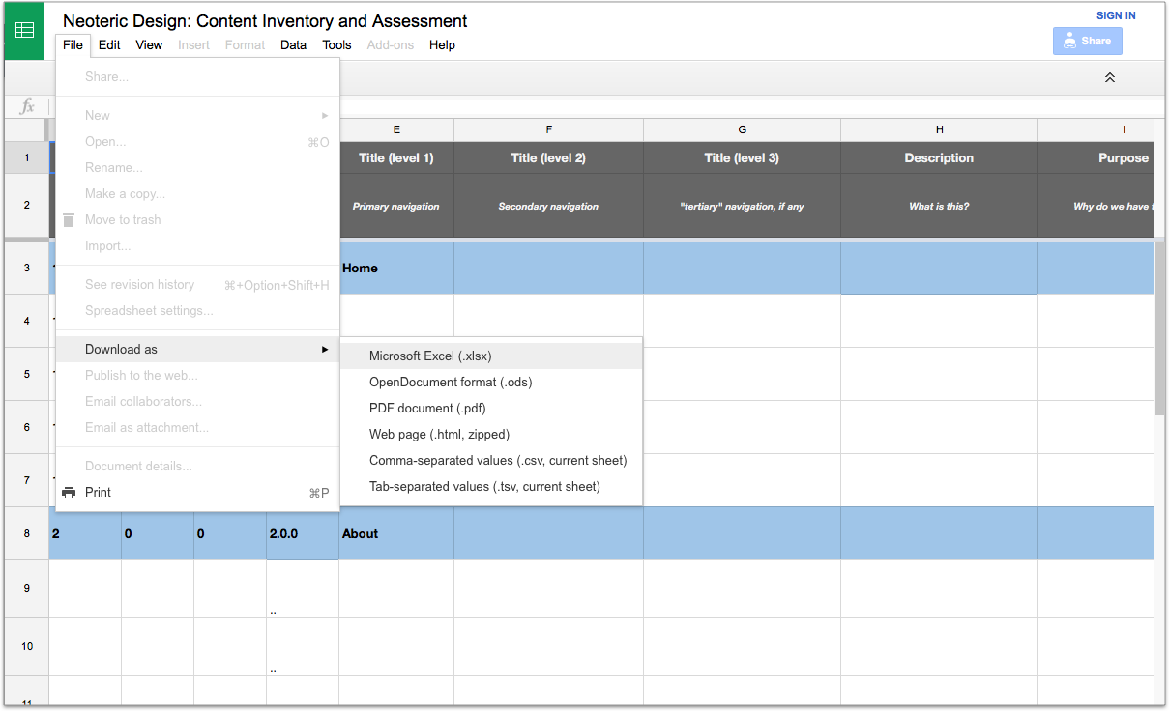Click the Home cell in row 3
The image size is (1169, 711).
pyautogui.click(x=396, y=268)
